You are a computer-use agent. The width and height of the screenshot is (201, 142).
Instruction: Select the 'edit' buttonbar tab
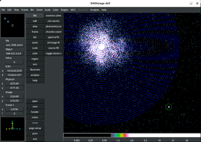35,21
